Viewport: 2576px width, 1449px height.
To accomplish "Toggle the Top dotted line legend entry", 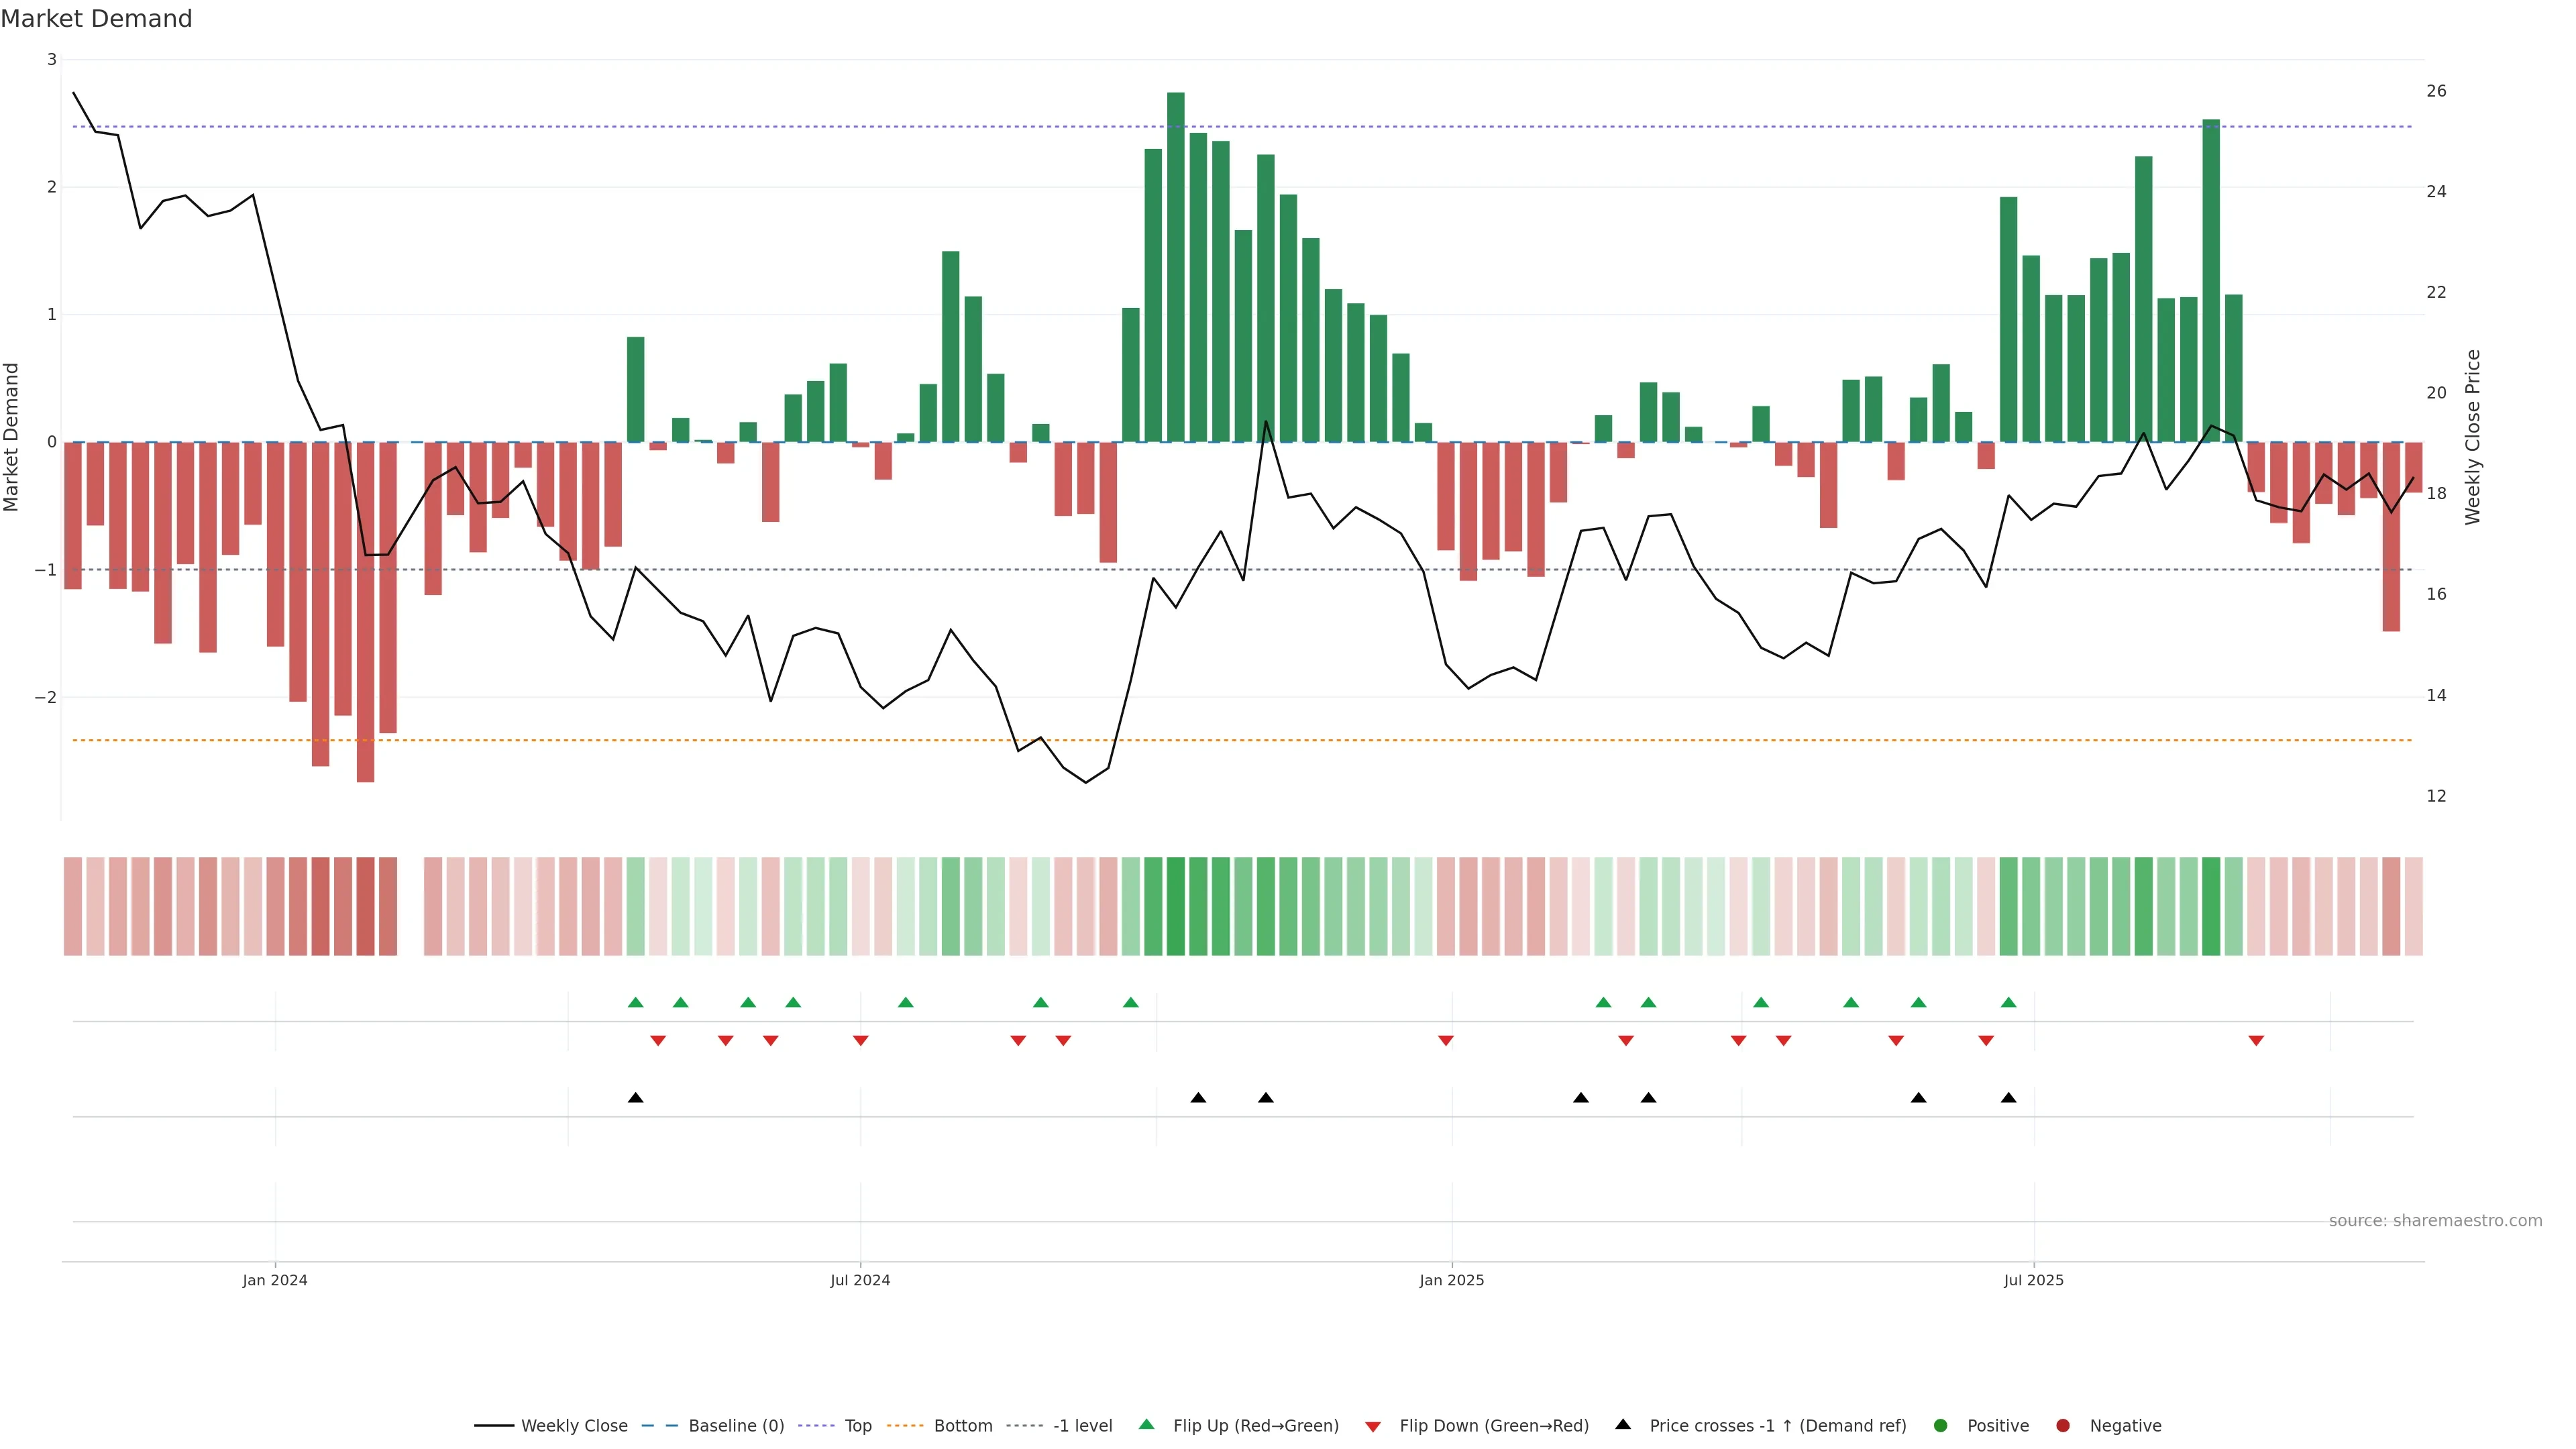I will click(x=857, y=1426).
